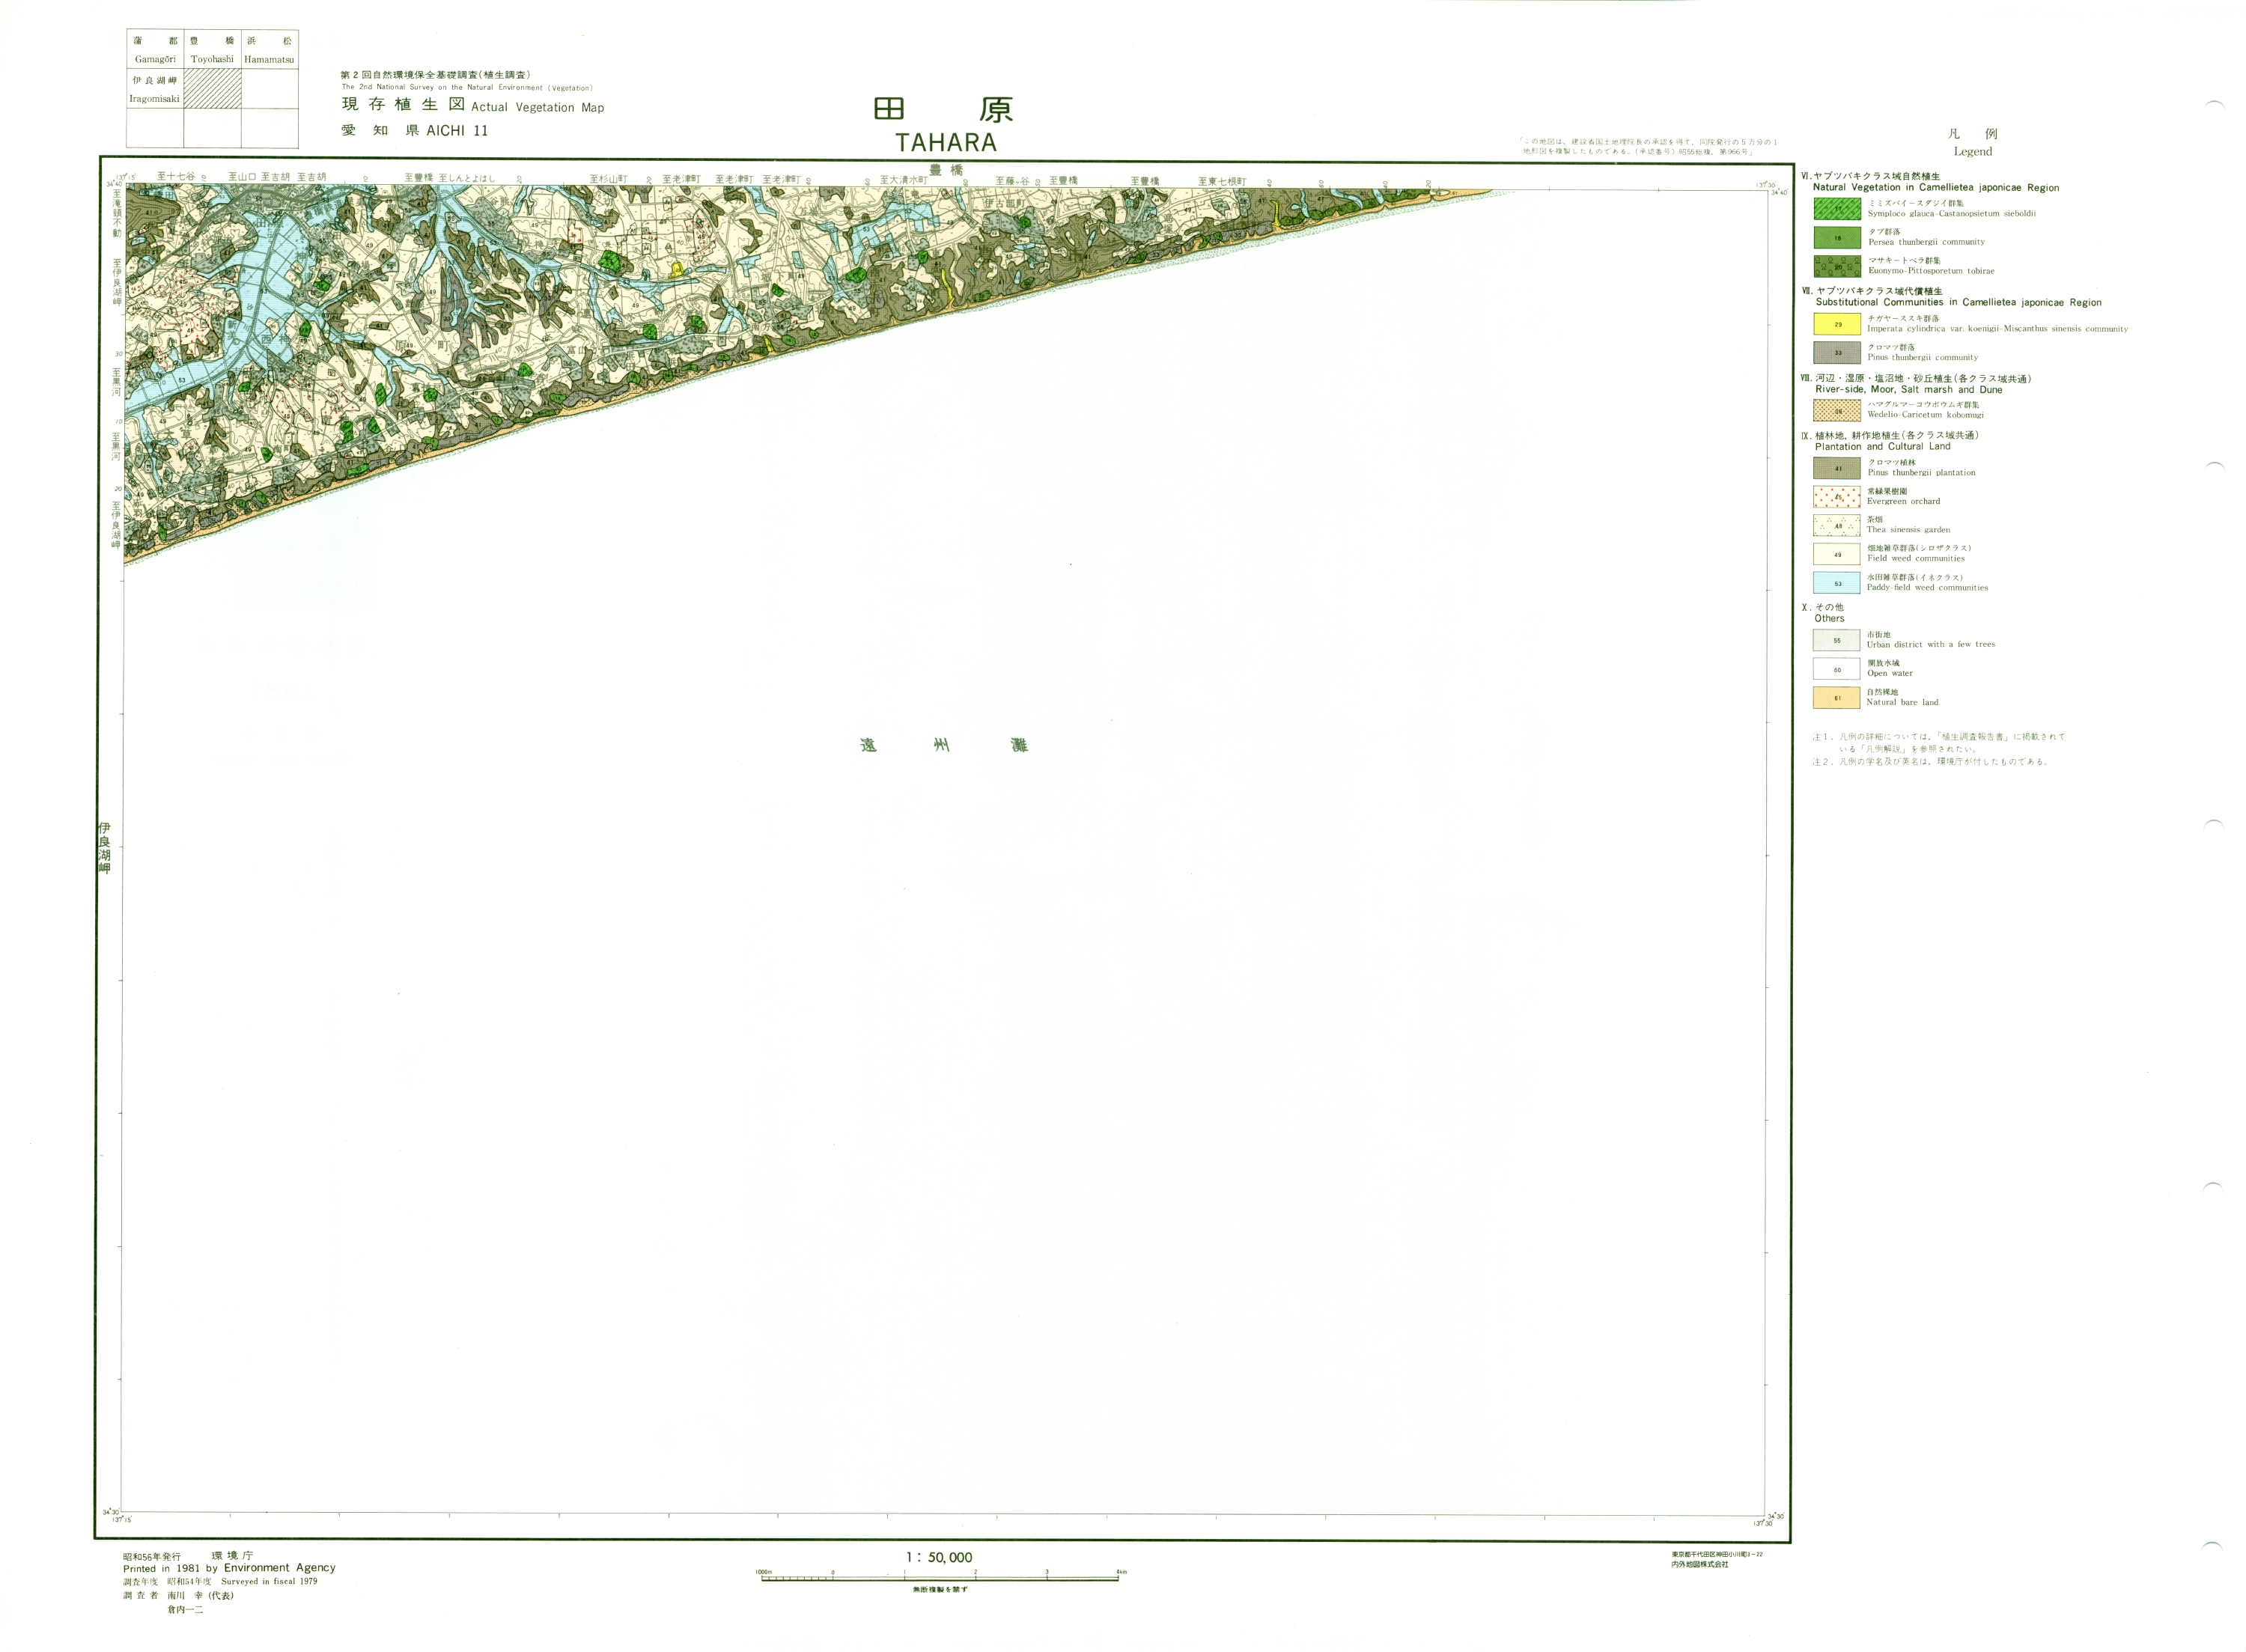Click the Iragomisaki cell in index grid
This screenshot has width=2246, height=1652.
coord(155,88)
